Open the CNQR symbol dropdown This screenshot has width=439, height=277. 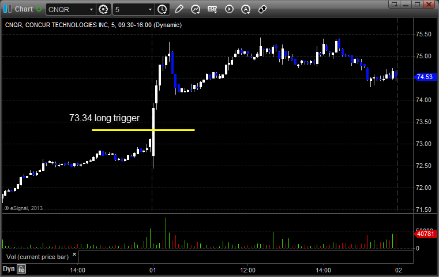(91, 10)
